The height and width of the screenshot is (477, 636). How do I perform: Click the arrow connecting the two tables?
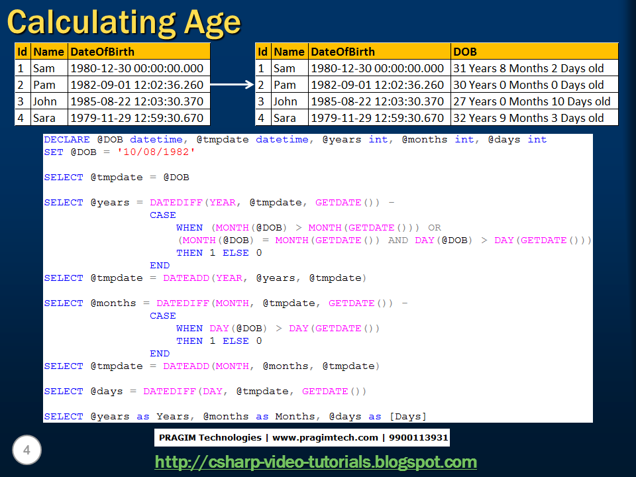(x=230, y=85)
